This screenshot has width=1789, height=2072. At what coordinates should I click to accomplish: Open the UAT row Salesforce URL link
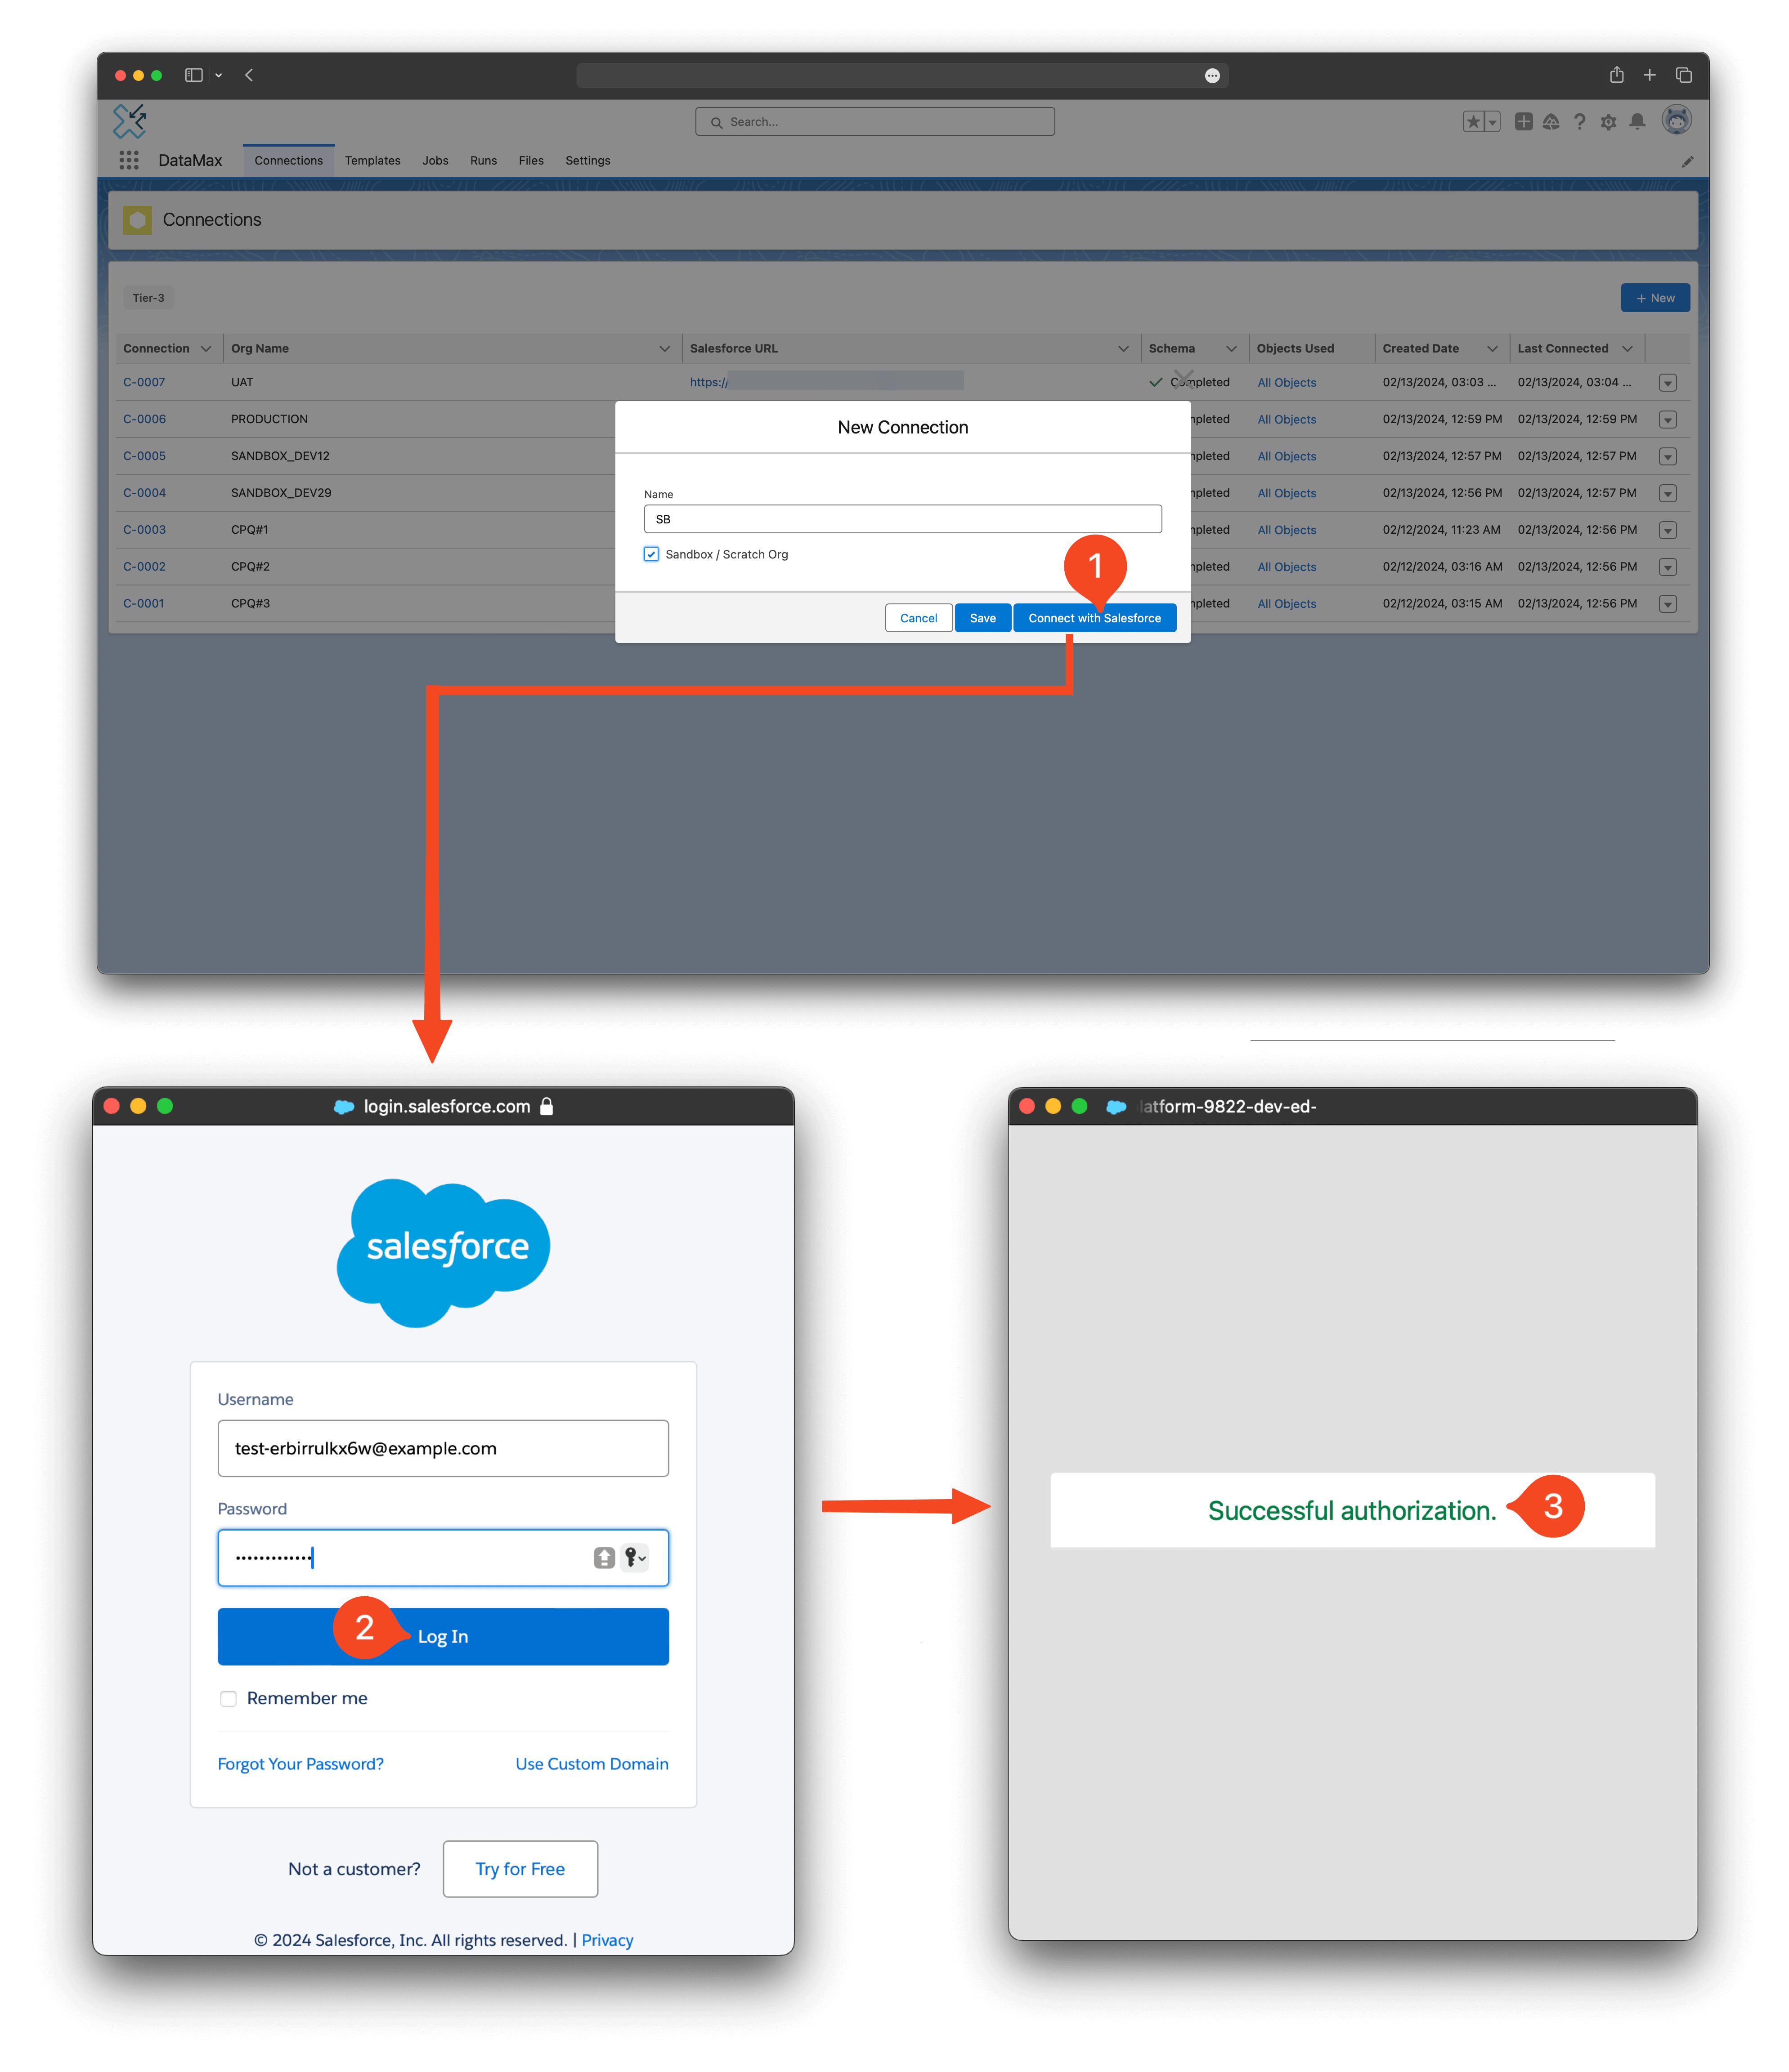click(825, 382)
